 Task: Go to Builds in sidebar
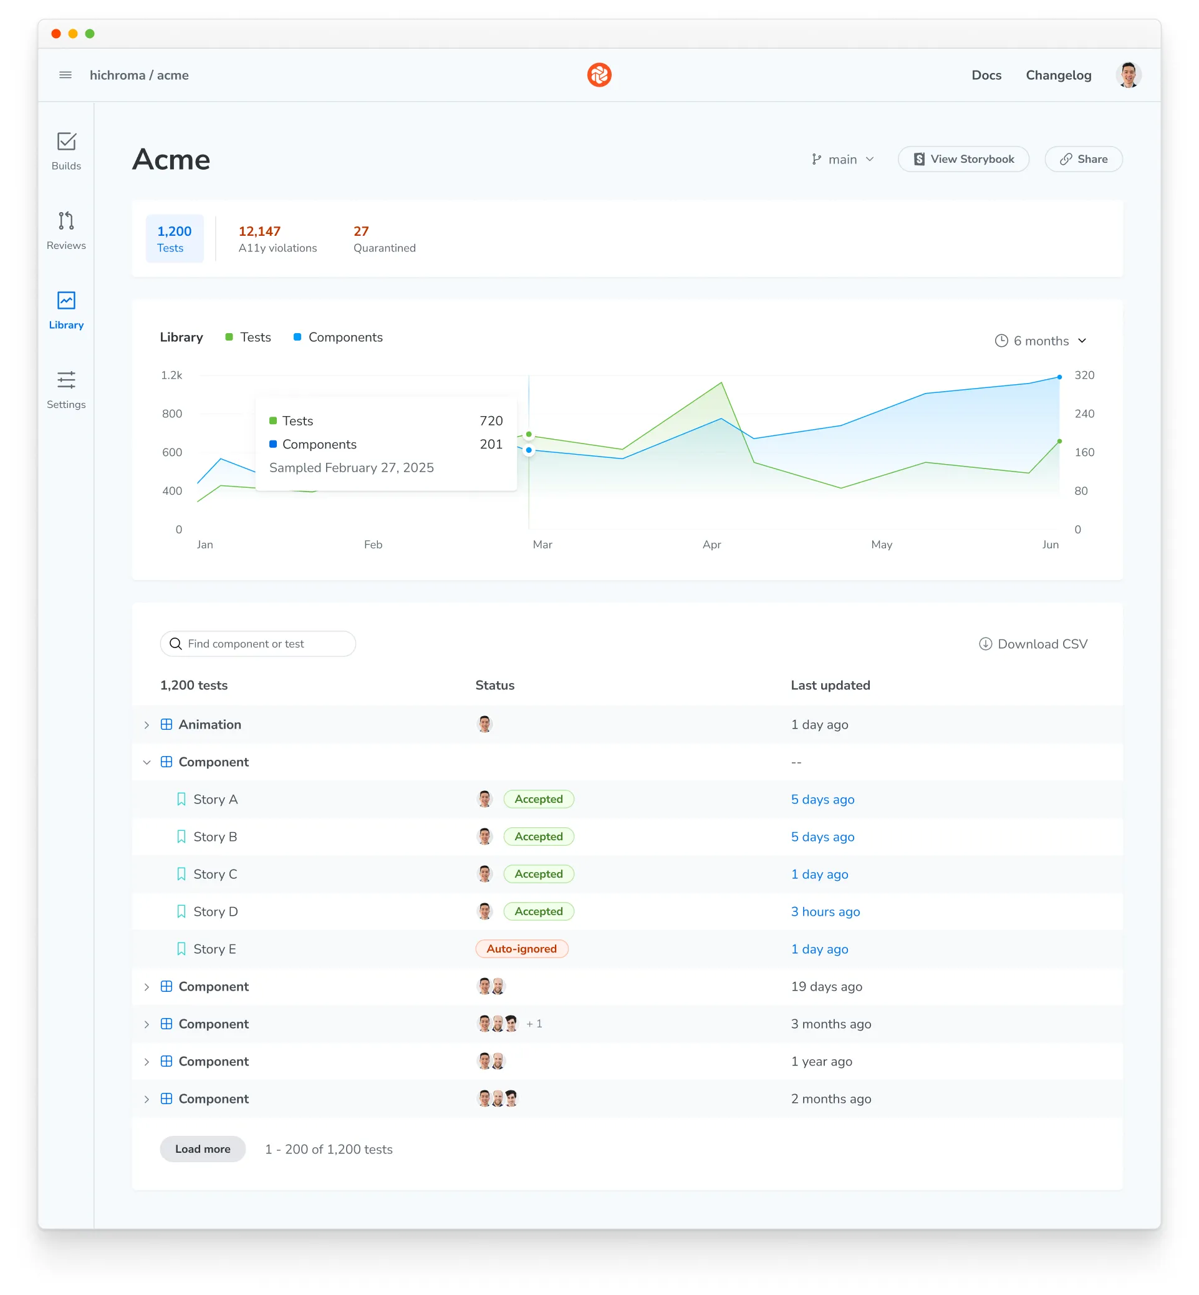coord(66,151)
